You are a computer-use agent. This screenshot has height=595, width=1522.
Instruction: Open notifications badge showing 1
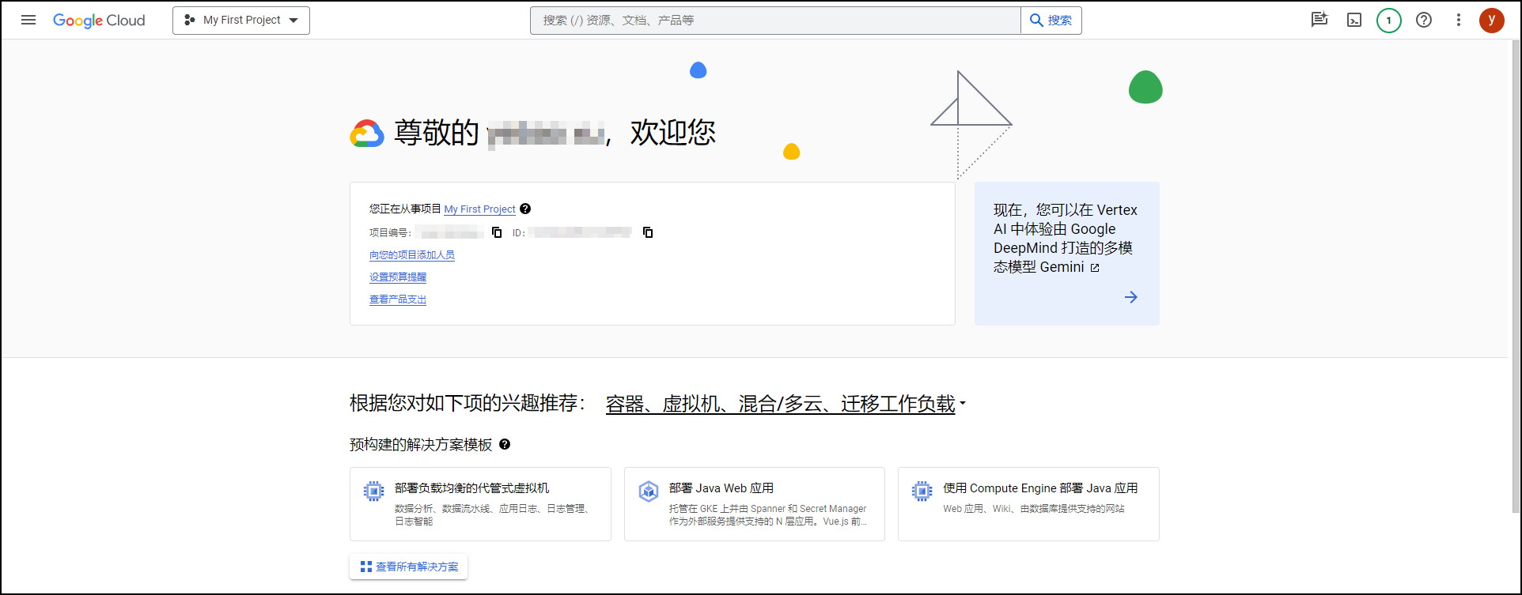[1389, 21]
